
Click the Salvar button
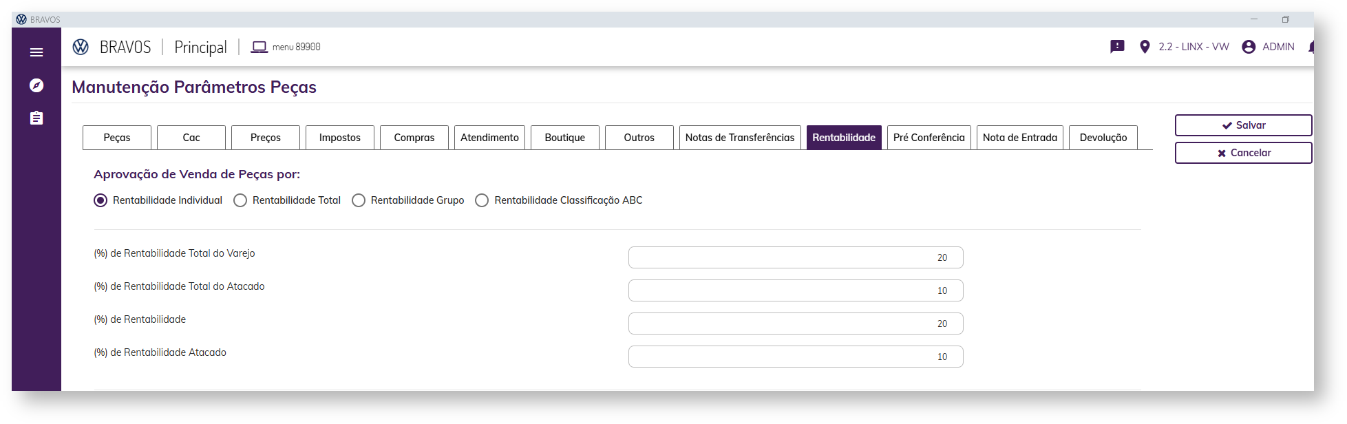pyautogui.click(x=1243, y=125)
